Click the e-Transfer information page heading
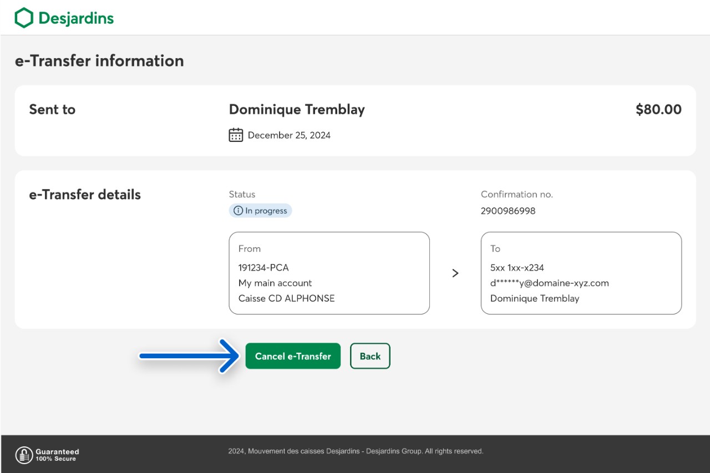The width and height of the screenshot is (710, 473). (x=99, y=60)
